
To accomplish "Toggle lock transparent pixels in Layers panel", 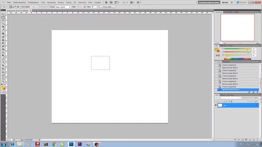I will (x=224, y=101).
